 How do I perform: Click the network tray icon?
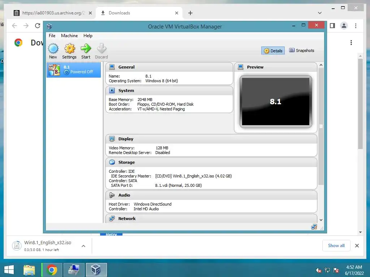(327, 270)
